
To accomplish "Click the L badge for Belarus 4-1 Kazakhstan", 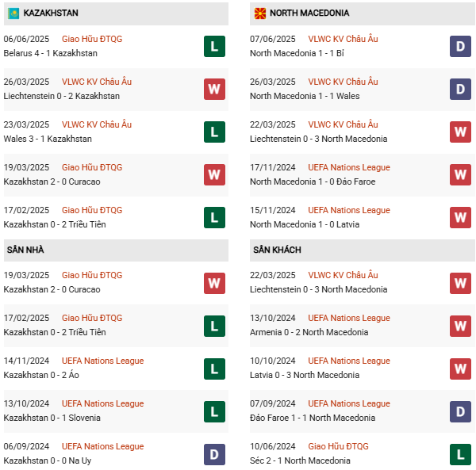I will click(214, 46).
